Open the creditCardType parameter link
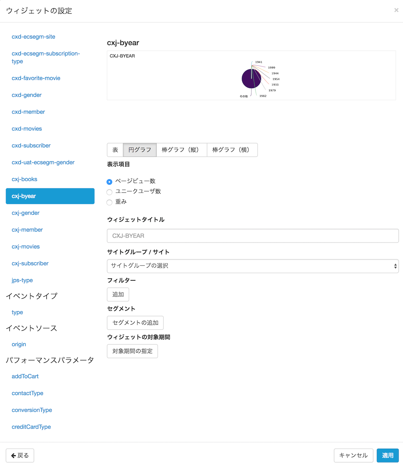Image resolution: width=403 pixels, height=467 pixels. click(x=31, y=427)
